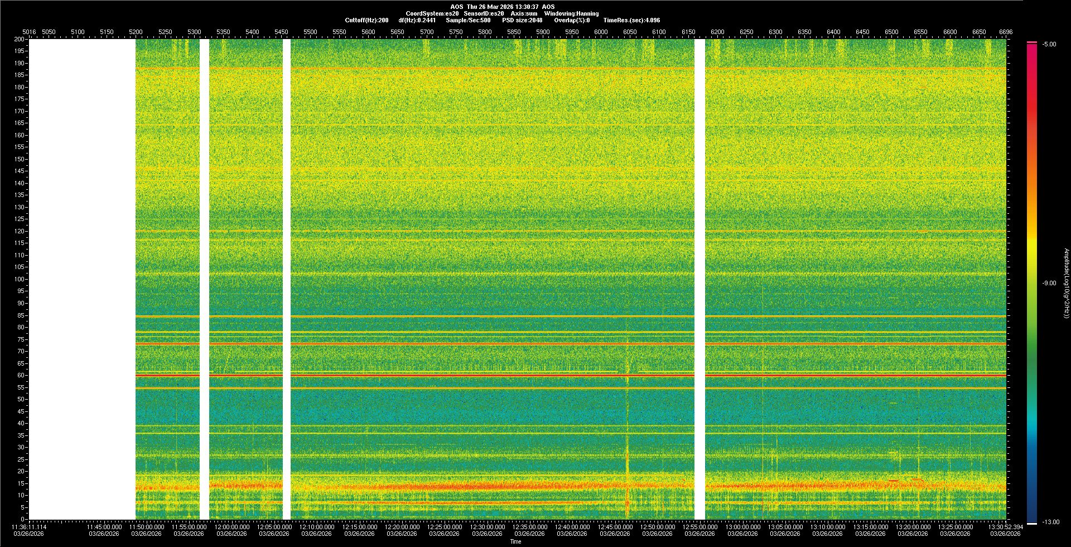Click the large white data gap at left
1071x547 pixels.
pos(82,279)
